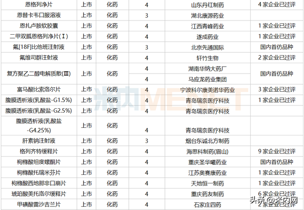Select the cell 甲磺酸雷沙吉兰片
Screen dimensions: 304x210
(x=39, y=205)
